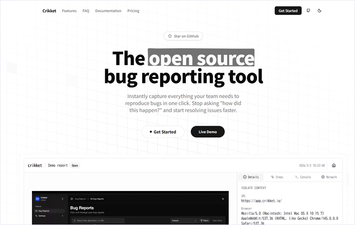
Task: Open the Filters button in Bug Reports
Action: pyautogui.click(x=205, y=220)
